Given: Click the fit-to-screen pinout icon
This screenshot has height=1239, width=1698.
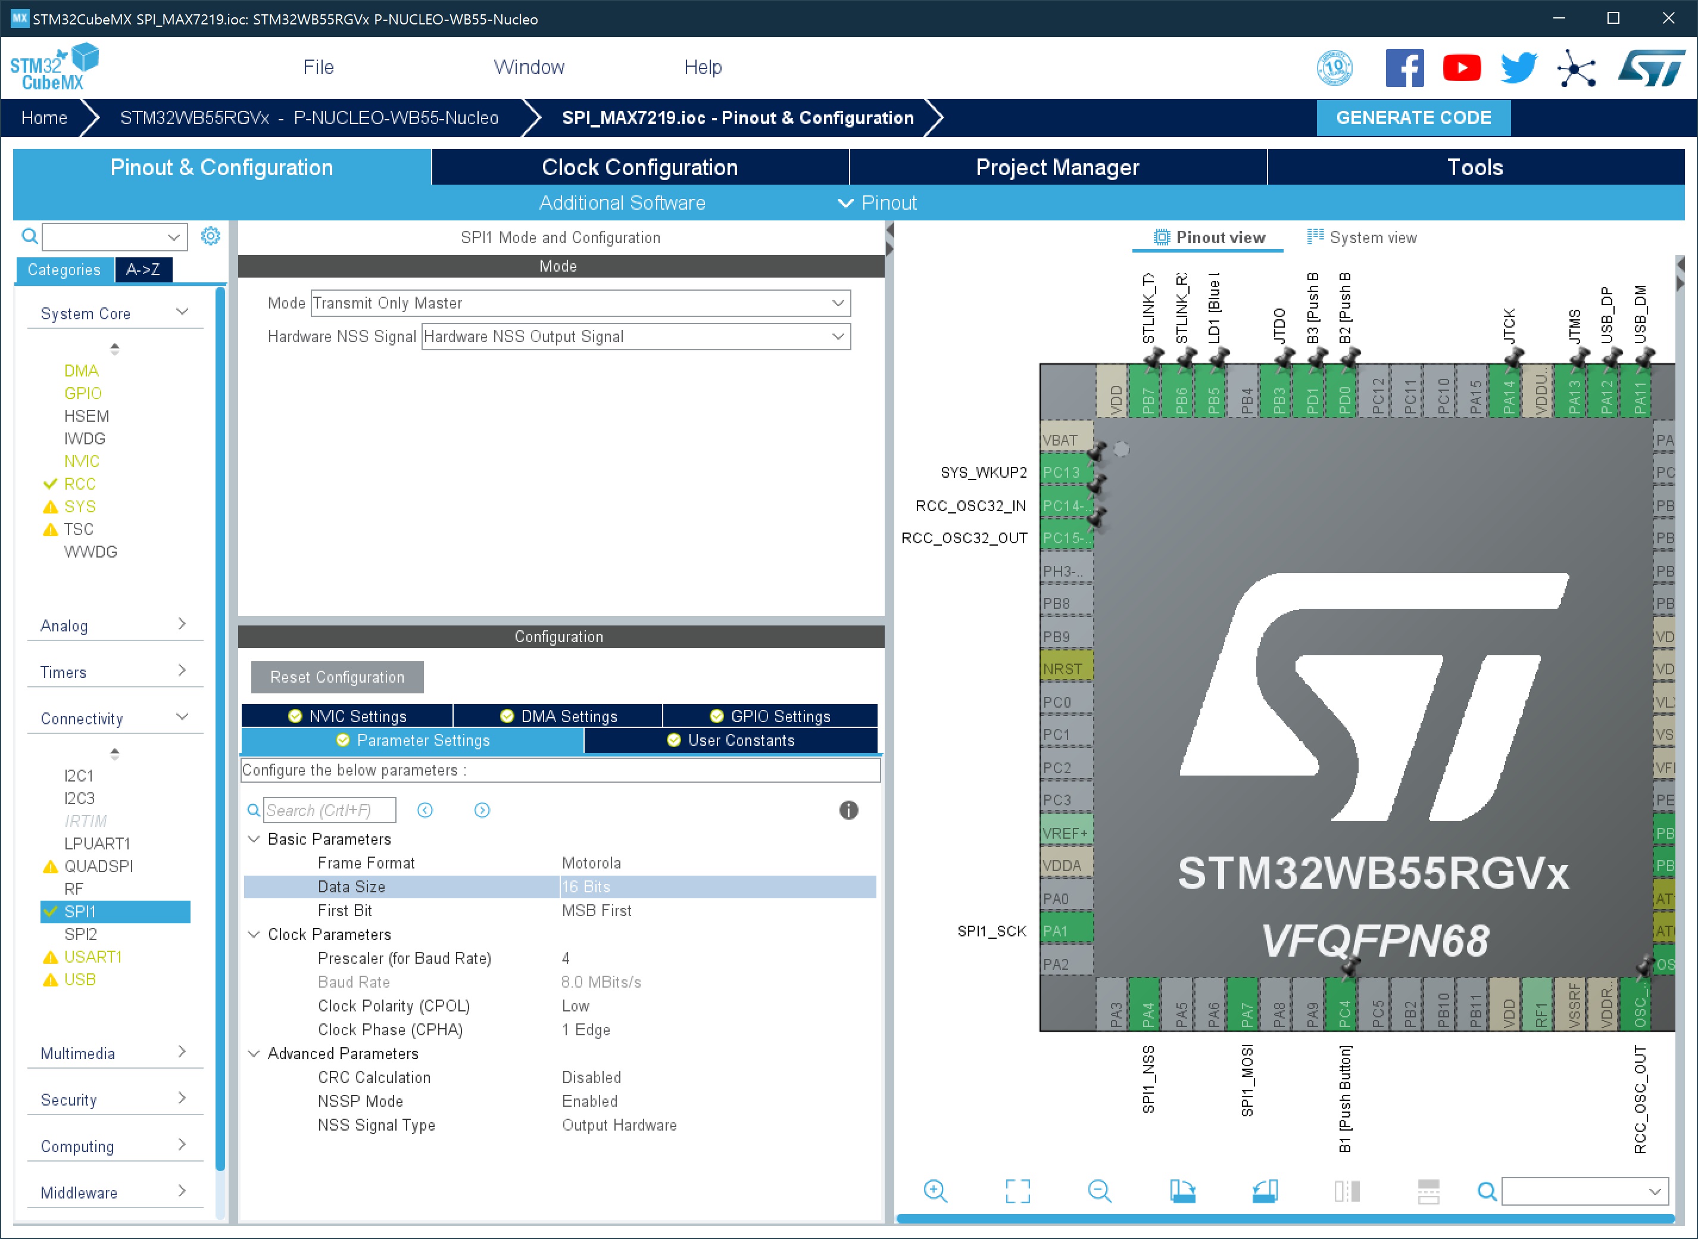Looking at the screenshot, I should [x=1017, y=1190].
